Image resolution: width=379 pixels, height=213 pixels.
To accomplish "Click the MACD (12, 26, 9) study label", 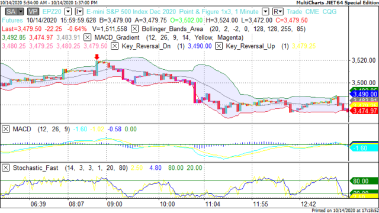I will tap(41, 129).
